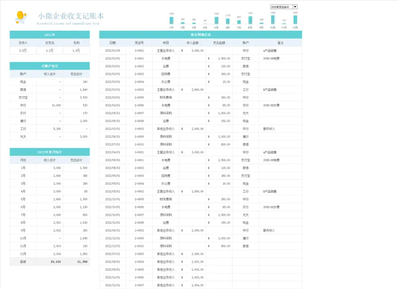Select the 2,002.00 income amount cell
This screenshot has width=398, height=289.
pos(193,270)
